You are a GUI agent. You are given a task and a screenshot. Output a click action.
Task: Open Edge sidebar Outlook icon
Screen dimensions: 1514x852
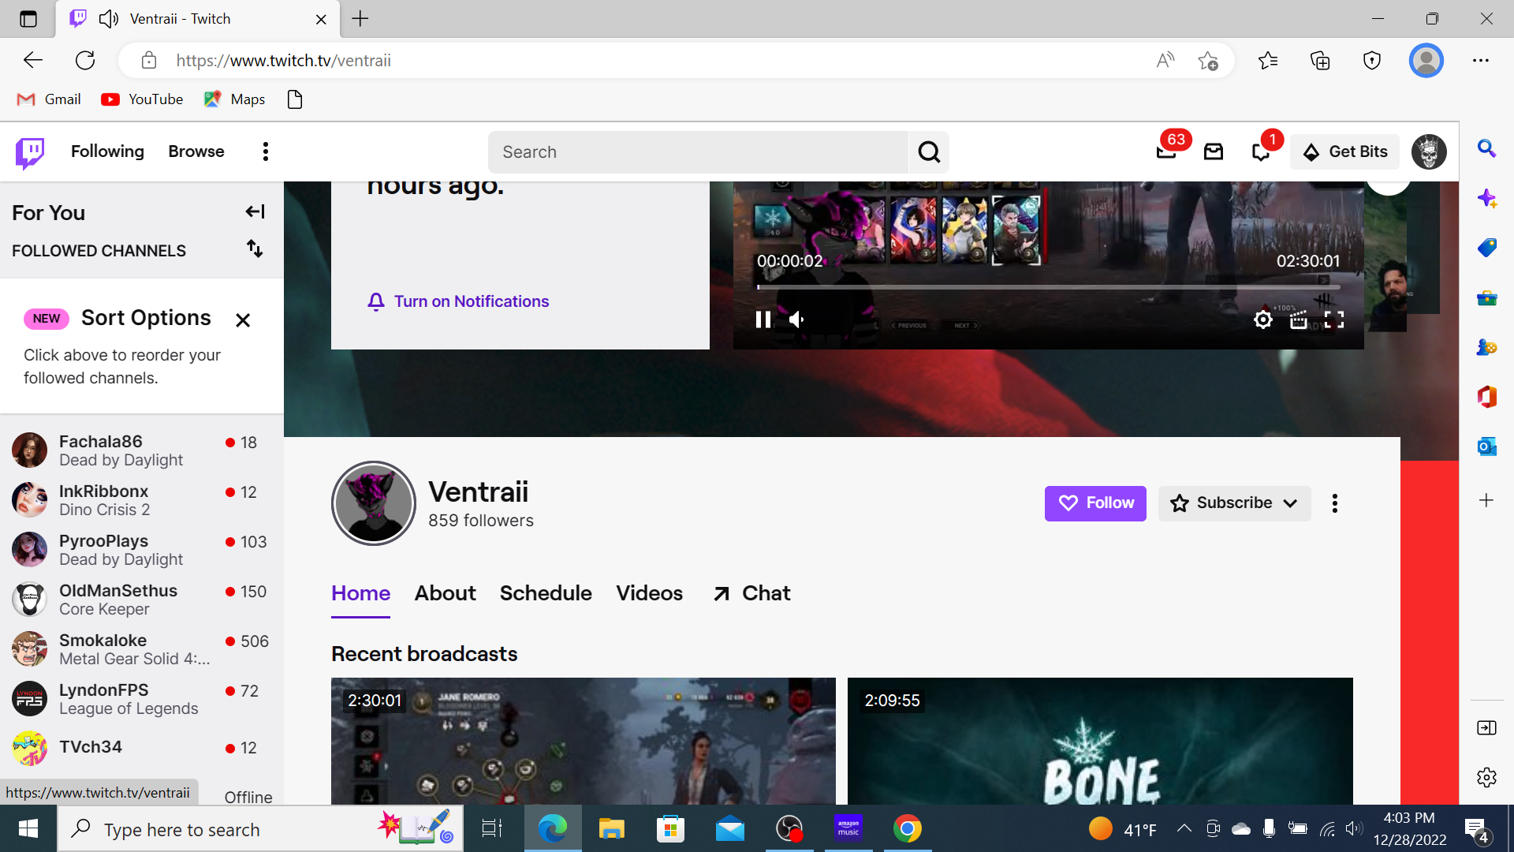pos(1486,447)
